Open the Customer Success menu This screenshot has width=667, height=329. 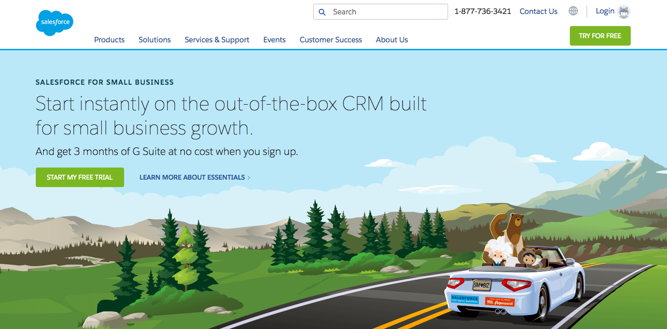(x=331, y=40)
